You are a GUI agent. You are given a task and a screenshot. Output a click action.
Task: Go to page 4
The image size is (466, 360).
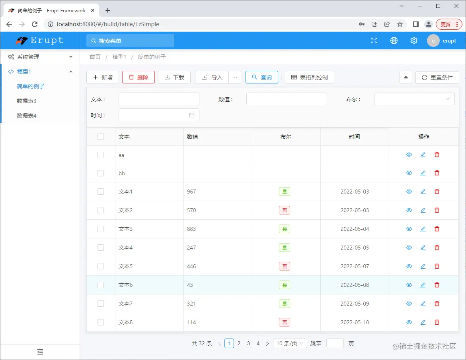tap(258, 343)
